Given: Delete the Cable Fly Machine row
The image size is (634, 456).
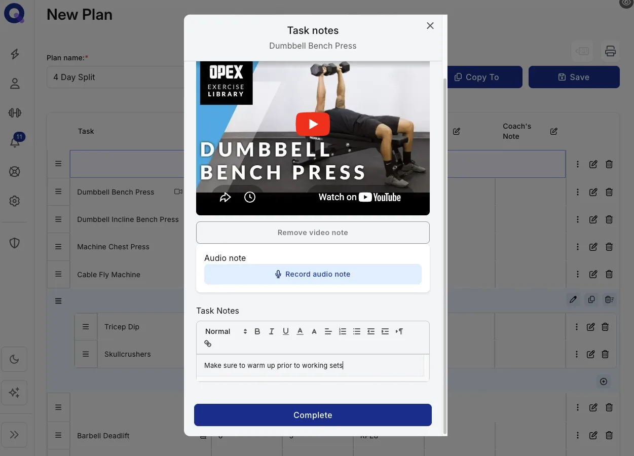Looking at the screenshot, I should (609, 275).
